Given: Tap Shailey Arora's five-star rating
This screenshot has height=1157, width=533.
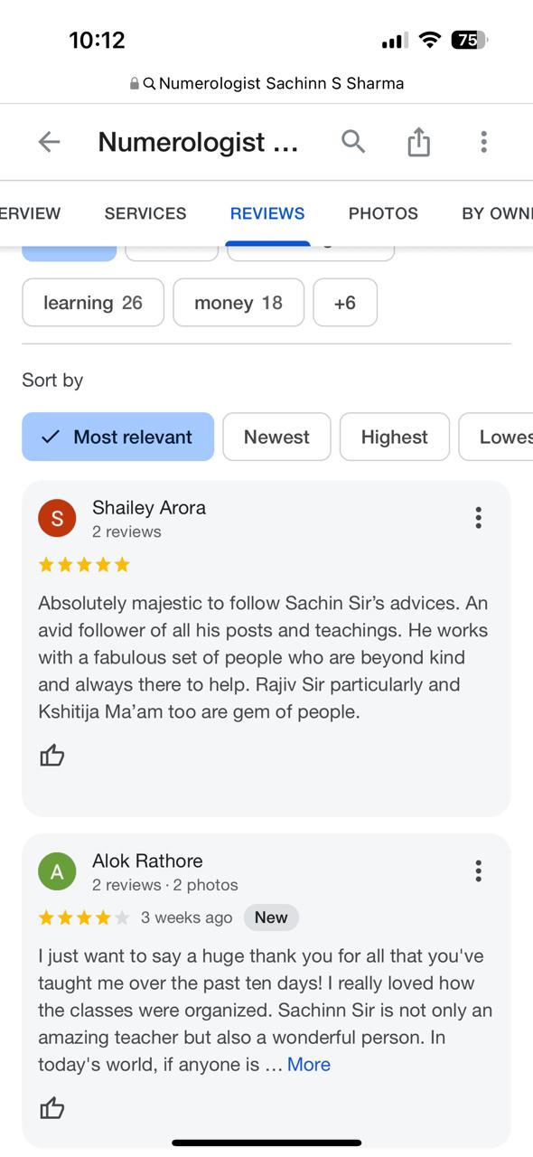Looking at the screenshot, I should click(x=84, y=565).
